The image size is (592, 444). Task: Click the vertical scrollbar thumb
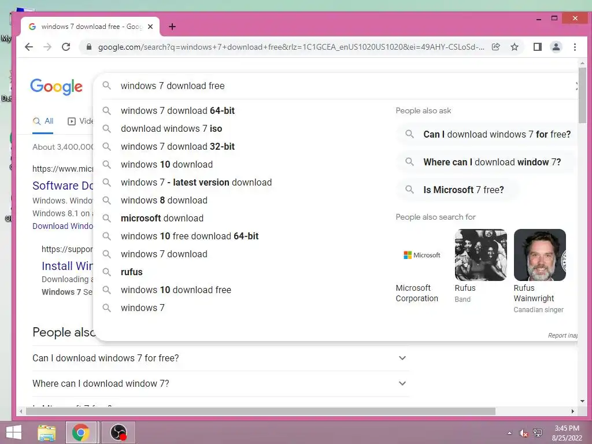click(582, 95)
